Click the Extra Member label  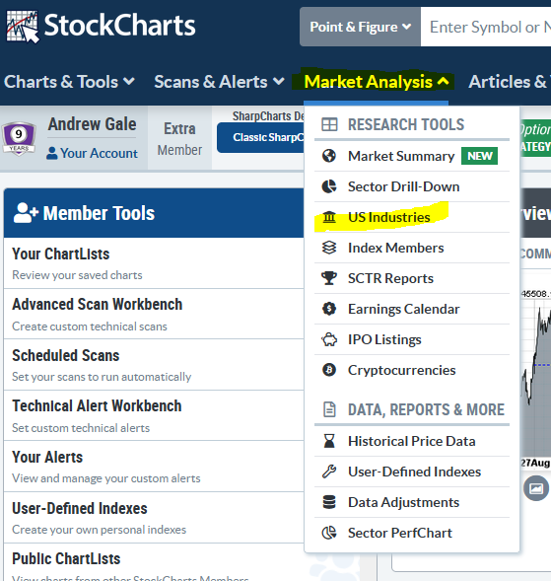pyautogui.click(x=179, y=139)
